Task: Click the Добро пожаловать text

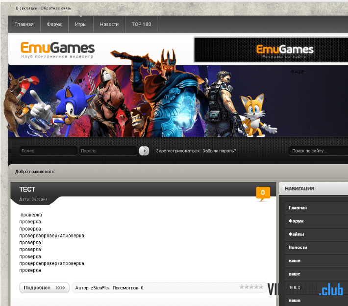Action: pos(35,172)
